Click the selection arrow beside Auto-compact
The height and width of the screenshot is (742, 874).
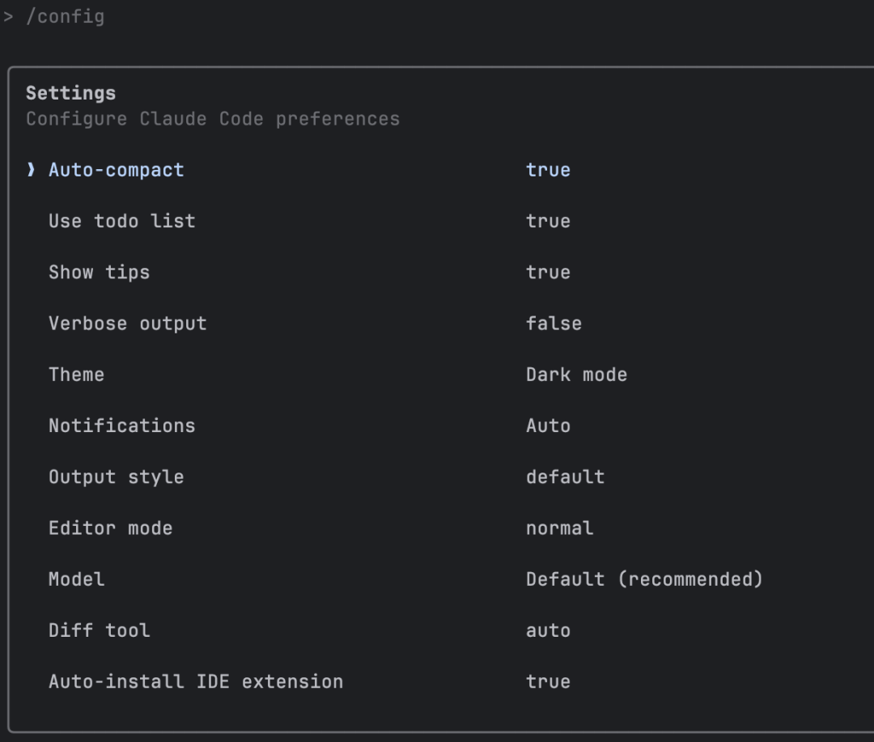tap(30, 170)
